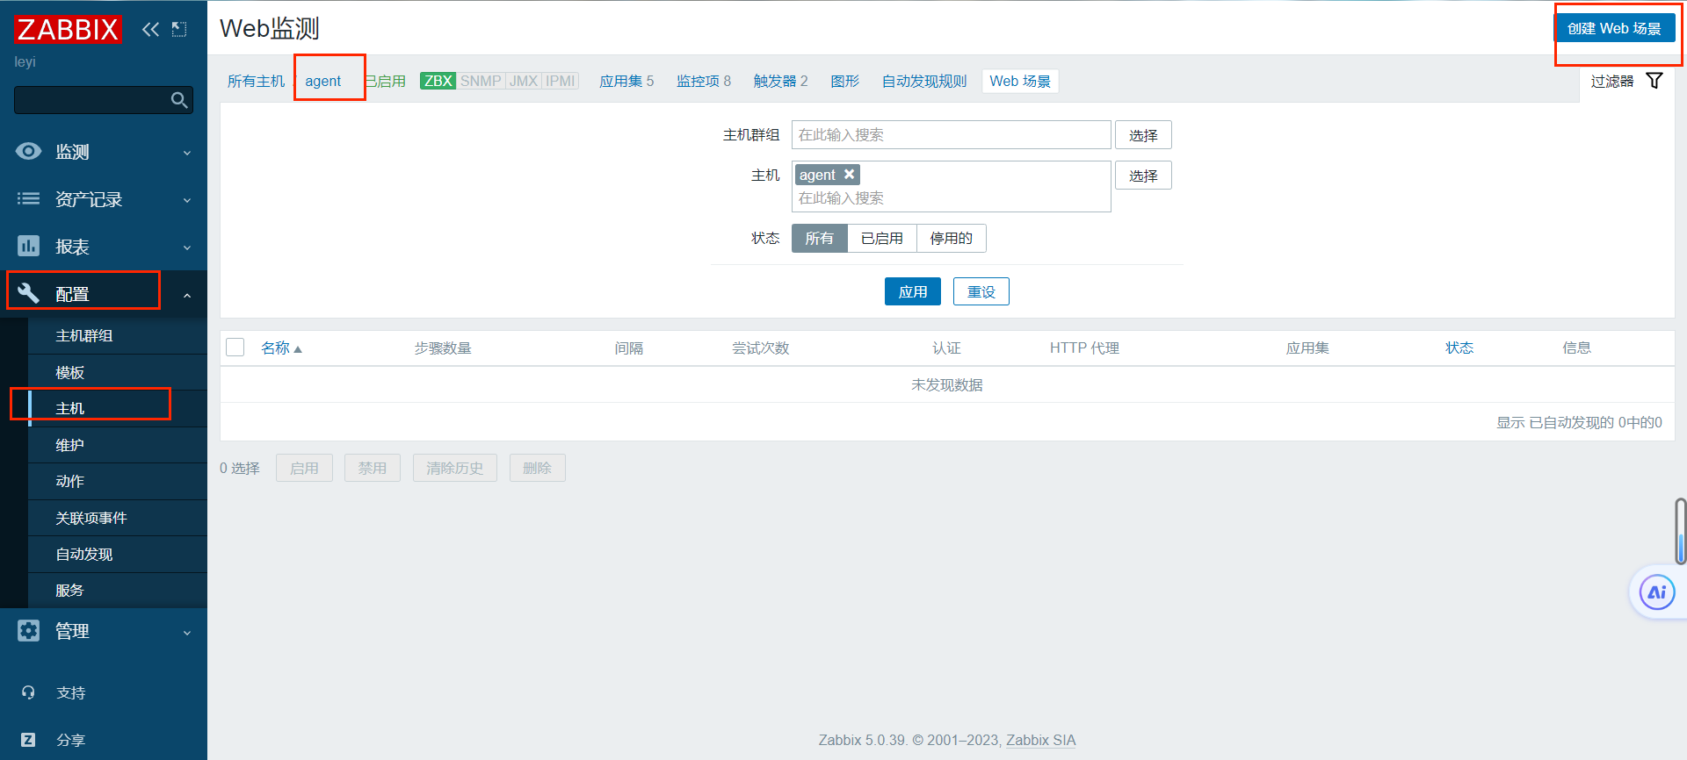This screenshot has height=760, width=1687.
Task: Open 主机群组 in sidebar
Action: [118, 335]
